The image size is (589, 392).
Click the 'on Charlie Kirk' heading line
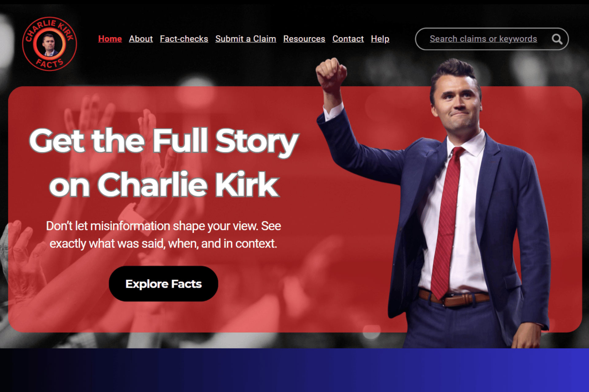164,185
